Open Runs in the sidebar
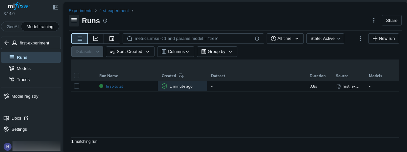This screenshot has width=407, height=152. point(31,57)
